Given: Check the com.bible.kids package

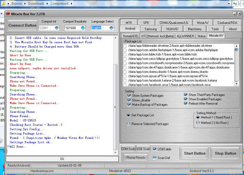Looking at the screenshot, I should [125, 55].
